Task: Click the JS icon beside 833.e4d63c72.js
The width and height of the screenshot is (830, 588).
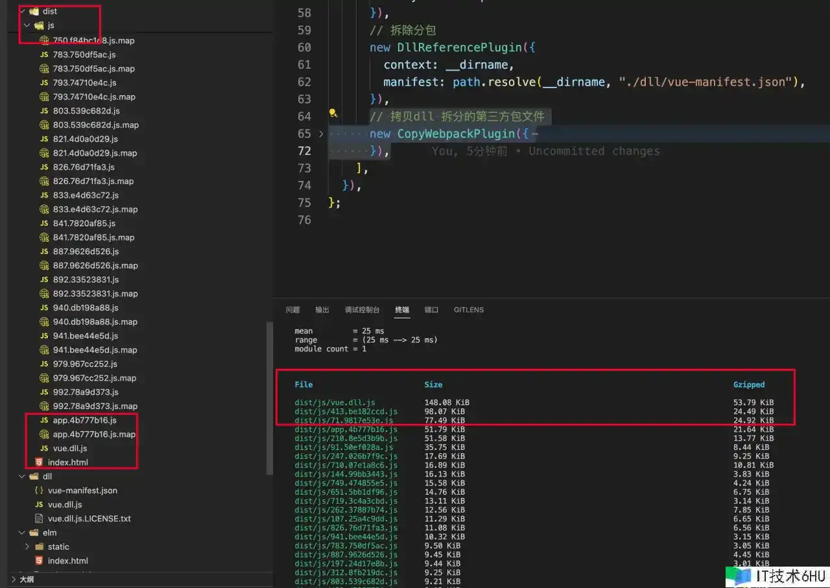Action: pos(44,195)
